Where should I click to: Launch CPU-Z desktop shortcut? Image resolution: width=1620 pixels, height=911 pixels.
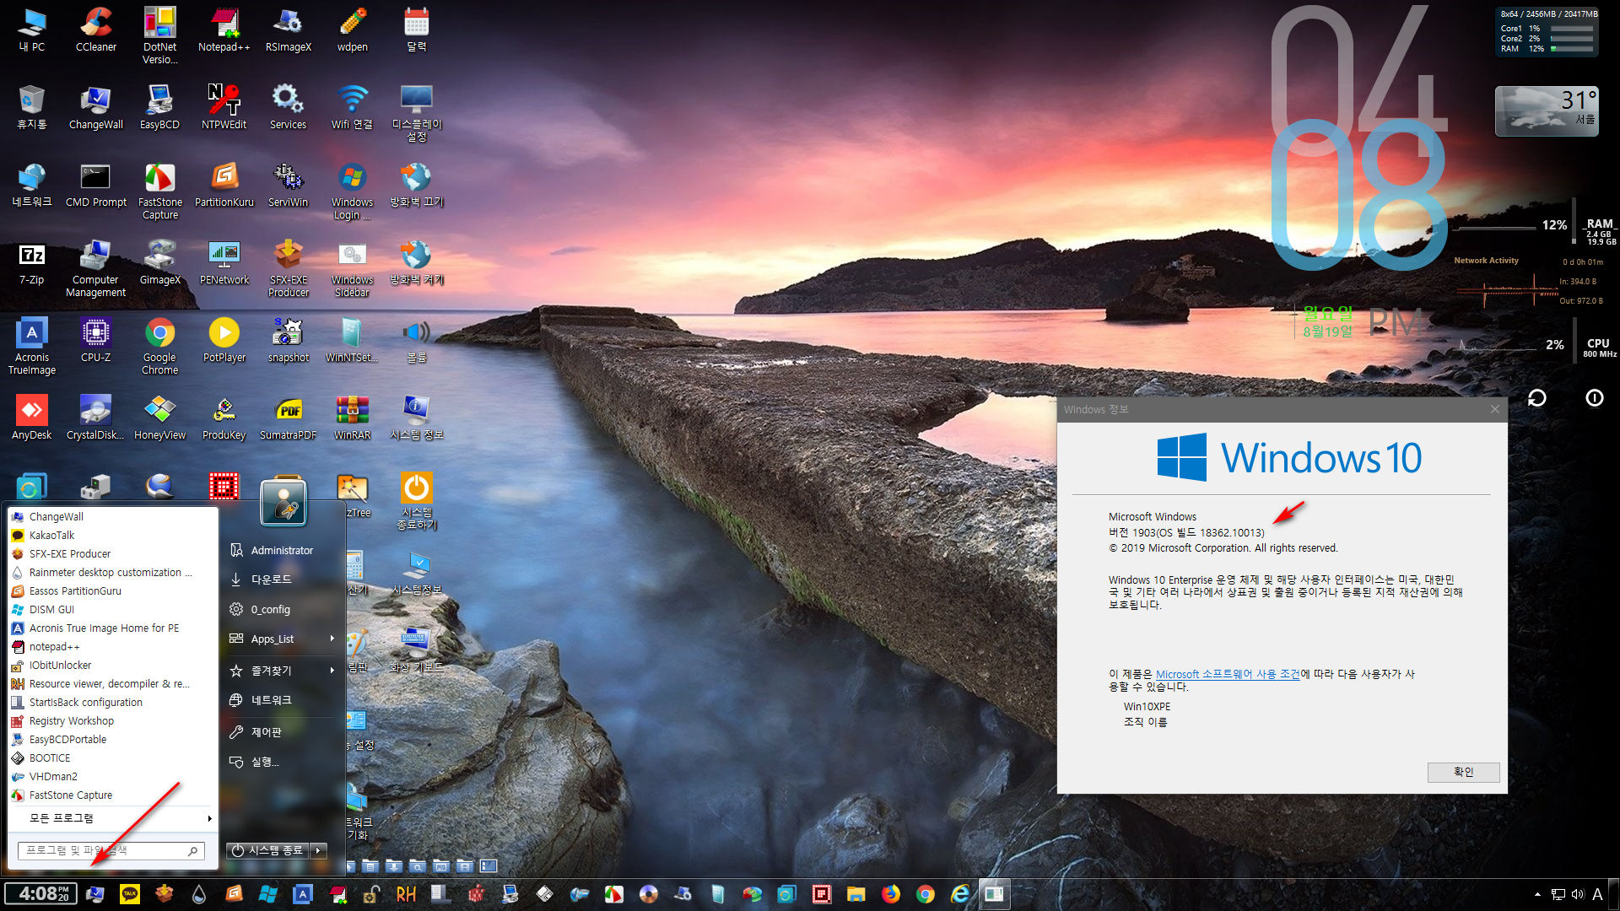95,340
